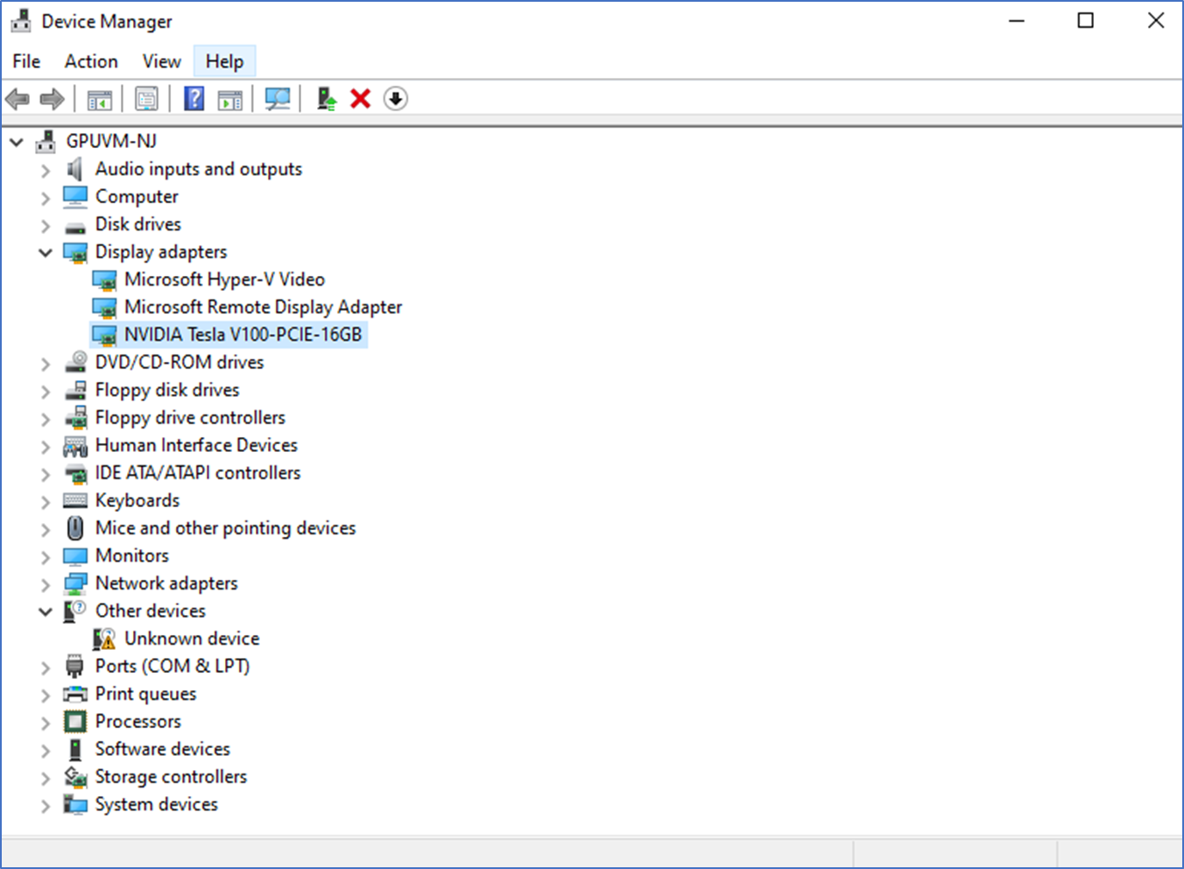
Task: Scan for hardware changes monitor icon
Action: pos(278,99)
